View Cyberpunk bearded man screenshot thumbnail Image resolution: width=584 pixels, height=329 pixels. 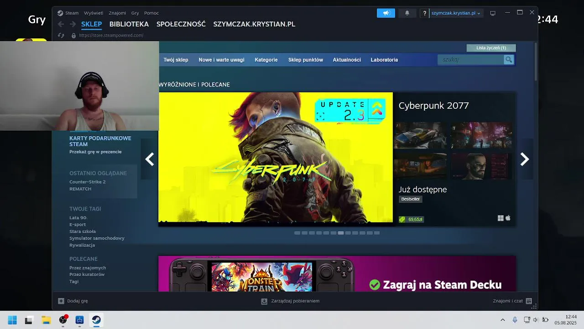click(x=481, y=166)
